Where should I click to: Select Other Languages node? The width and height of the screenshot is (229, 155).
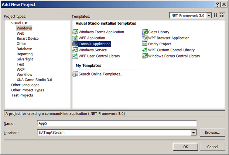pos(25,85)
